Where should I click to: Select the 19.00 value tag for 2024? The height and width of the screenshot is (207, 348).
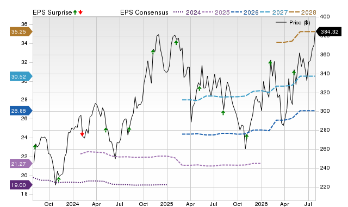click(21, 185)
